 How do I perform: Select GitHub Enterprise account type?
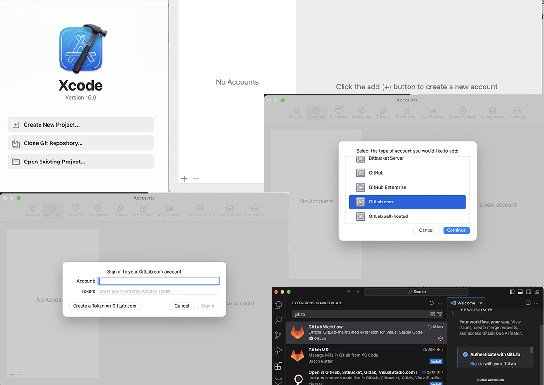[x=407, y=188]
